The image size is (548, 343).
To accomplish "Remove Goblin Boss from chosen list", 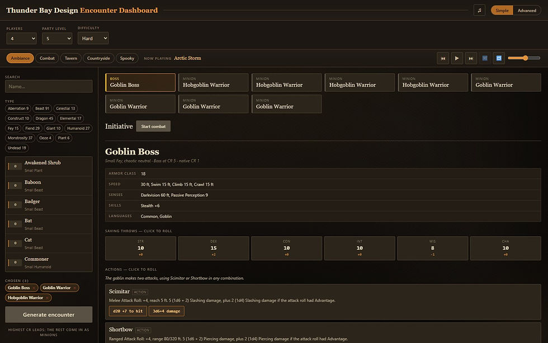I will (x=34, y=288).
